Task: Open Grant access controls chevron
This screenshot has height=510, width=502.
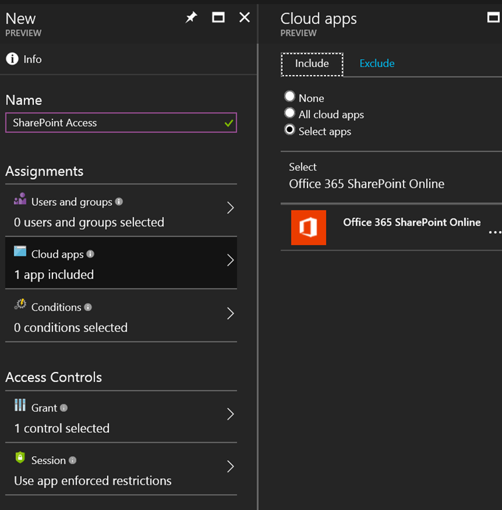Action: (230, 414)
